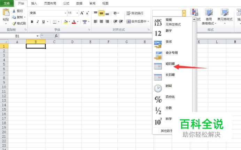Increase the cell indent
Viewport: 241px width, 150px height.
pos(121,21)
